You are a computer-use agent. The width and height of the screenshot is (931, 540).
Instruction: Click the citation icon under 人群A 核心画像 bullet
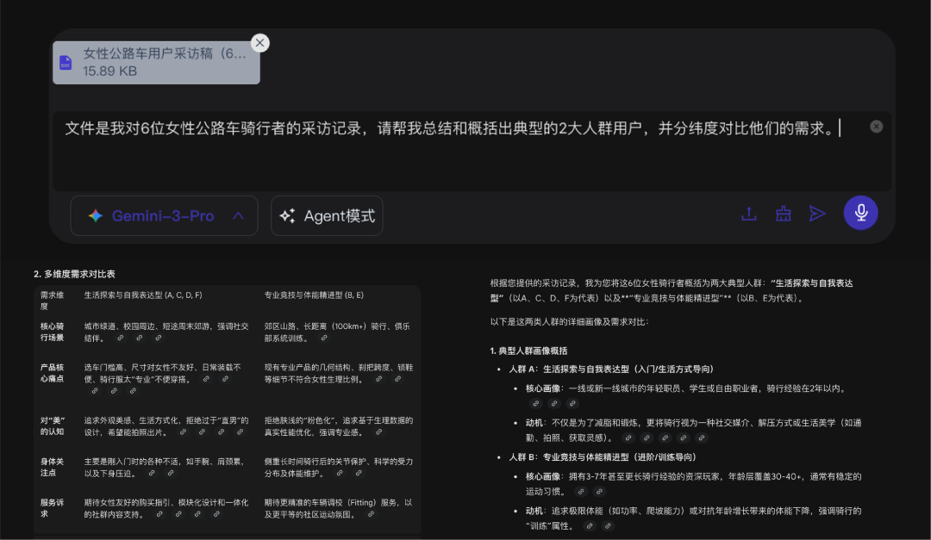pyautogui.click(x=534, y=404)
